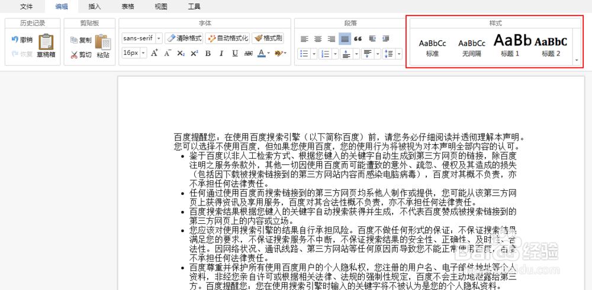Open the 草稿箱 drafts box
Screen dimensions: 592x290
[46, 46]
